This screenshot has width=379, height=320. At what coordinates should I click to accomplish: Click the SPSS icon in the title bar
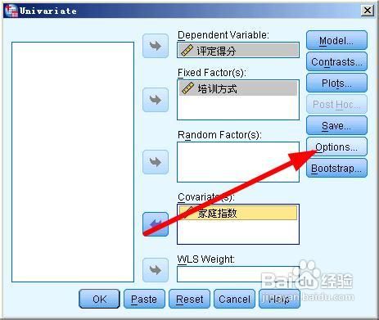tap(11, 11)
